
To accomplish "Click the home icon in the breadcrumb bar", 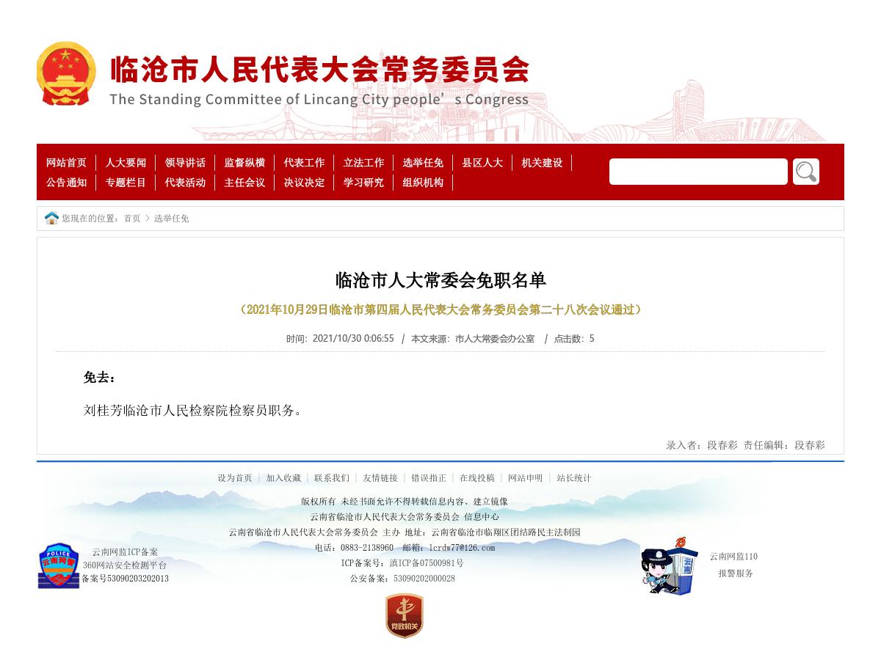I will (x=51, y=218).
